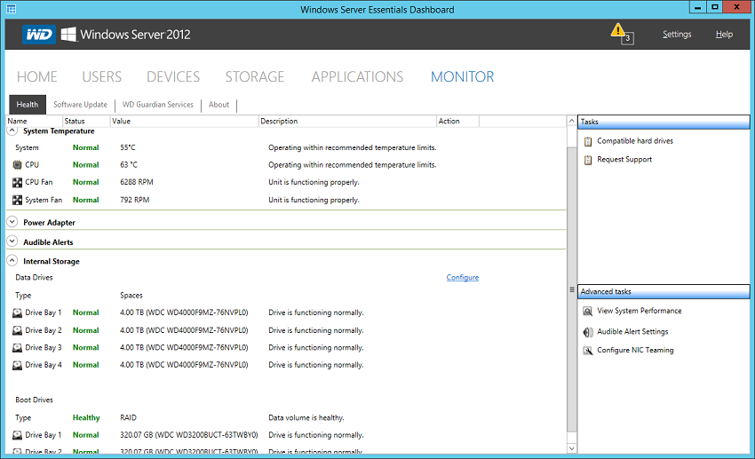
Task: Switch to the Software Update tab
Action: 81,105
